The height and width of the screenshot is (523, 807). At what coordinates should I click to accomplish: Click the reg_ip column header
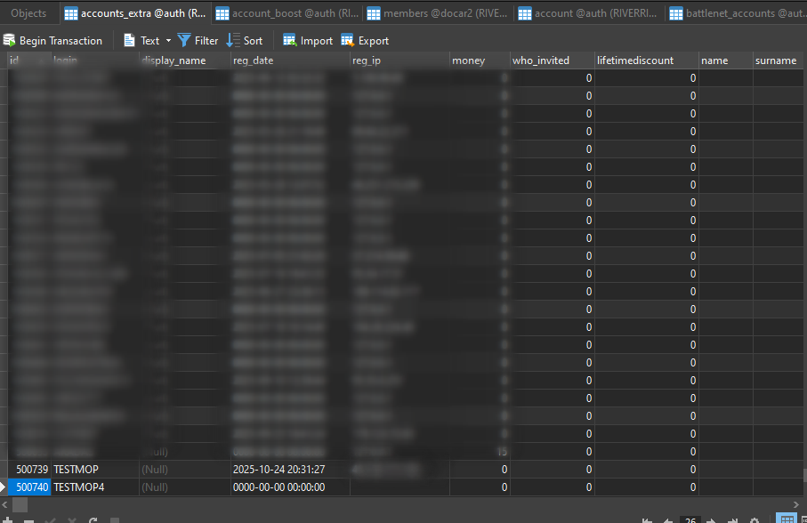pyautogui.click(x=399, y=60)
